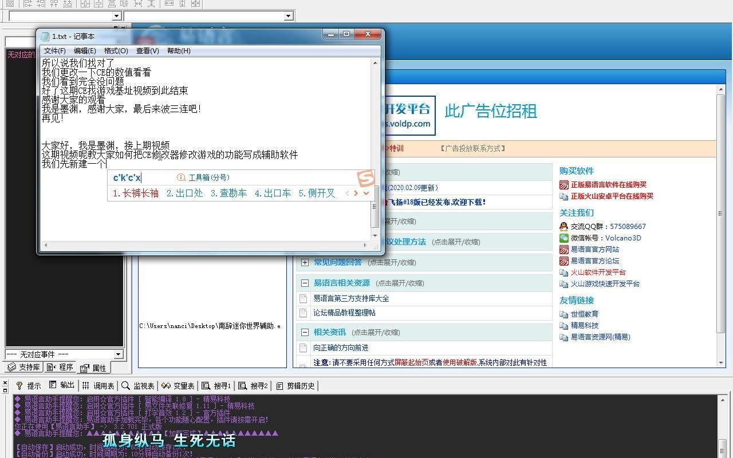Open the 编辑(E) menu in Notepad
Viewport: 733px width, 458px height.
(x=85, y=51)
